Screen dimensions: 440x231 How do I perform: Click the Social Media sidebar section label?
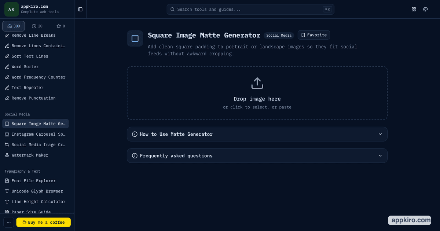(x=17, y=114)
